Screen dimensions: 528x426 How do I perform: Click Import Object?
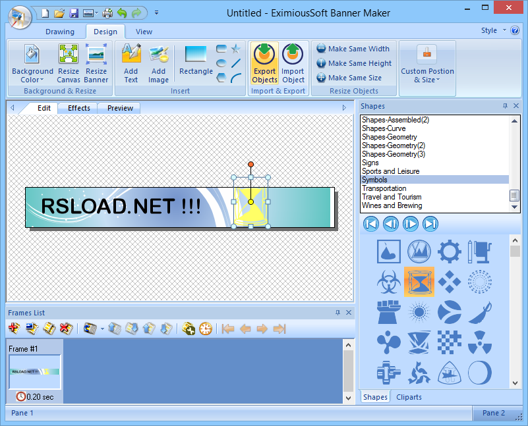(293, 64)
